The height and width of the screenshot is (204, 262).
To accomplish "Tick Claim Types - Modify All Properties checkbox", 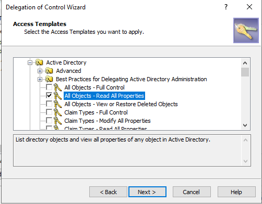I will pos(49,121).
